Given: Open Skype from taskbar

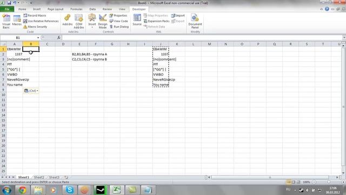Looking at the screenshot, I should pos(70,190).
